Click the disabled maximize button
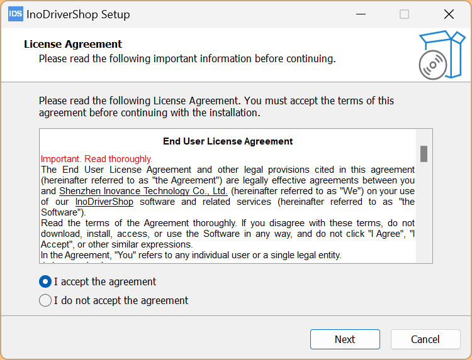 click(404, 14)
